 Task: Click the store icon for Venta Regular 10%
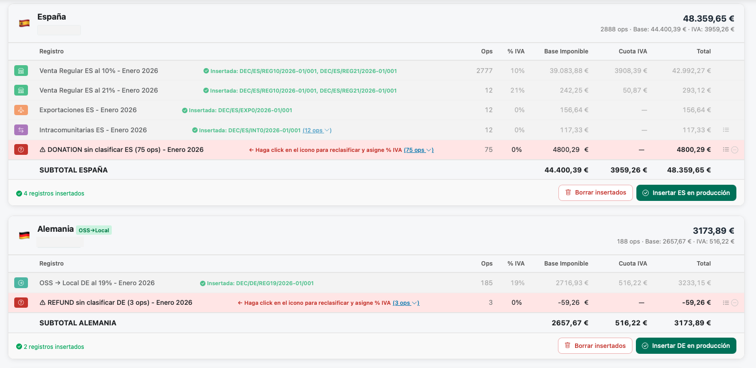pos(21,71)
